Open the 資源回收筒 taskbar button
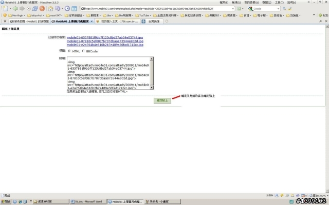This screenshot has width=329, height=205. 50,201
